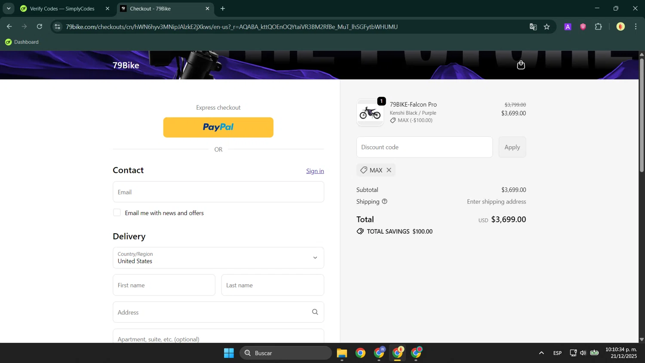The height and width of the screenshot is (363, 645).
Task: Open the Dashboard bookmark
Action: 21,42
